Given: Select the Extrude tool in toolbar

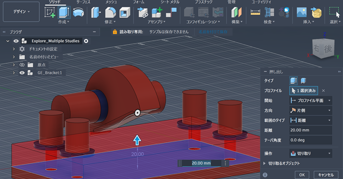Looking at the screenshot, I should tap(64, 12).
